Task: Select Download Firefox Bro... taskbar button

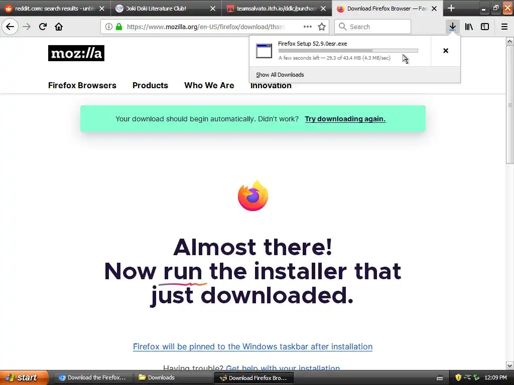Action: [x=253, y=378]
